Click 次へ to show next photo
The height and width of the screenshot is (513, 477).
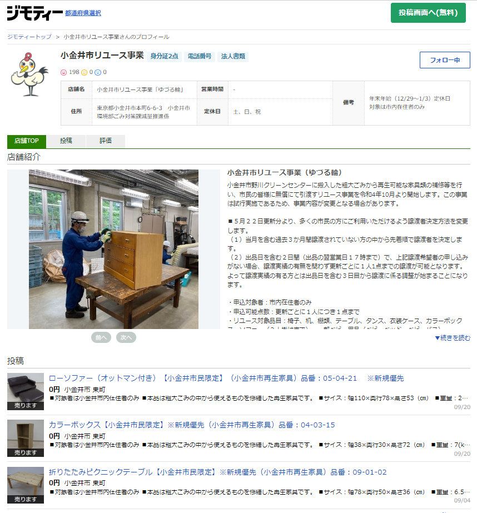click(126, 337)
